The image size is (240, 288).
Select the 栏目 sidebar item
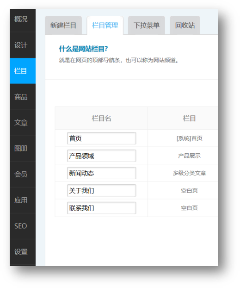(x=23, y=71)
